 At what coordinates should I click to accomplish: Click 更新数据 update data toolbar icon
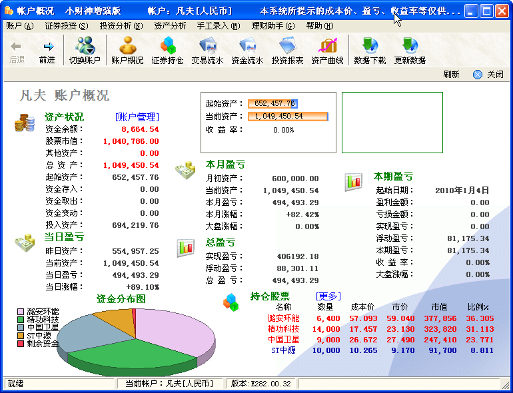click(x=410, y=45)
